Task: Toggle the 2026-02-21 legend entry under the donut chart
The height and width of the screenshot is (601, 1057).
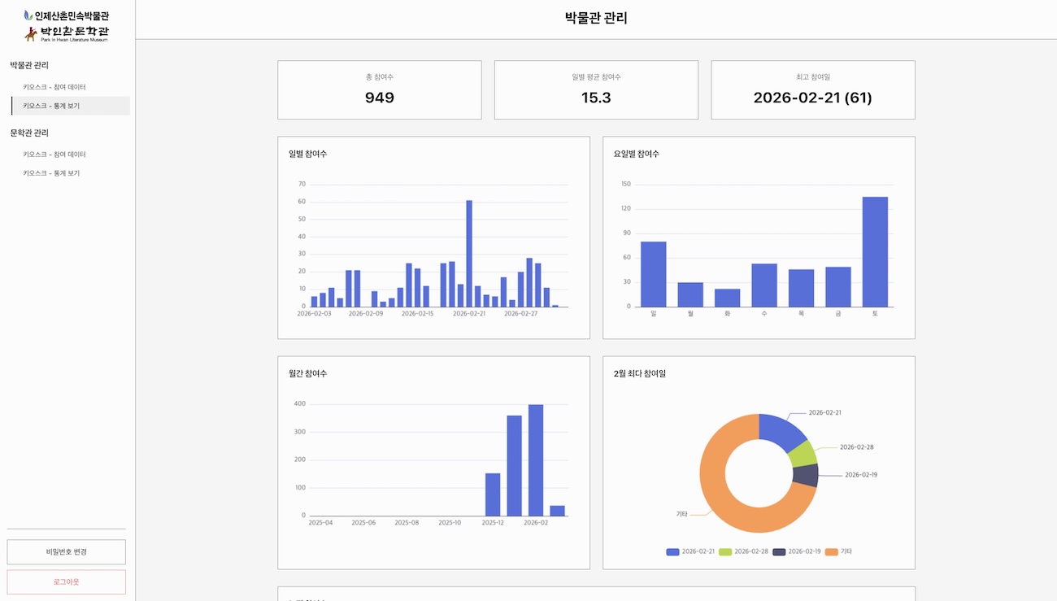Action: 690,551
